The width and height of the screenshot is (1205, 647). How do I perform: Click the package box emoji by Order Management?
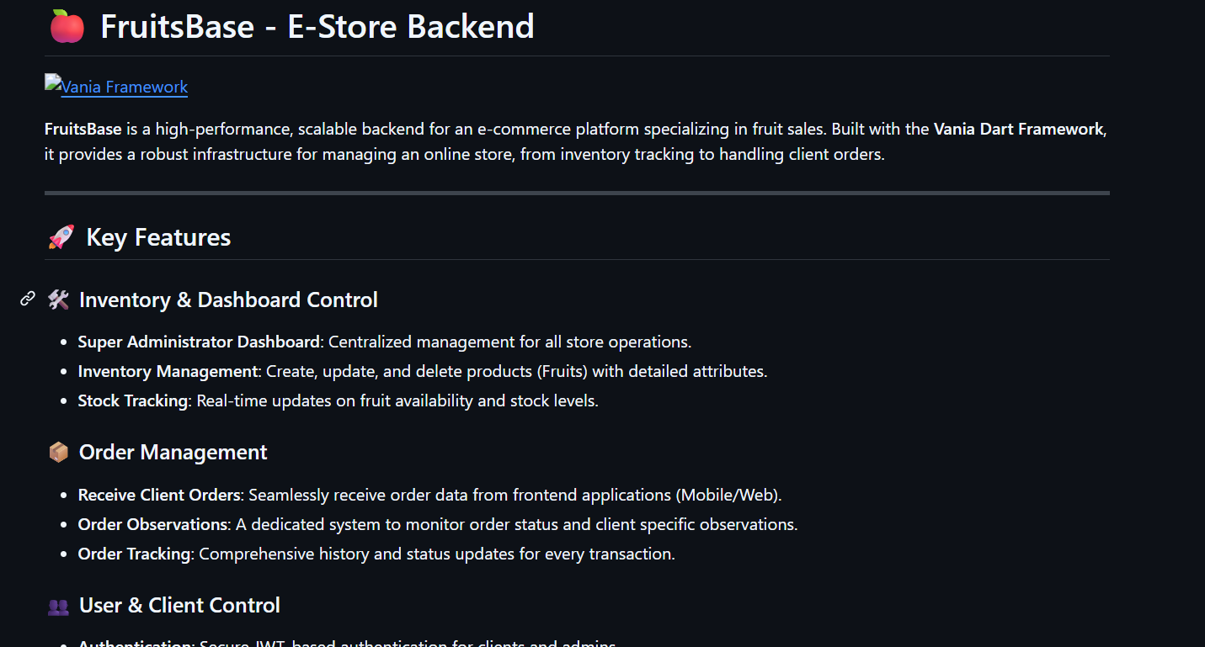pyautogui.click(x=58, y=453)
